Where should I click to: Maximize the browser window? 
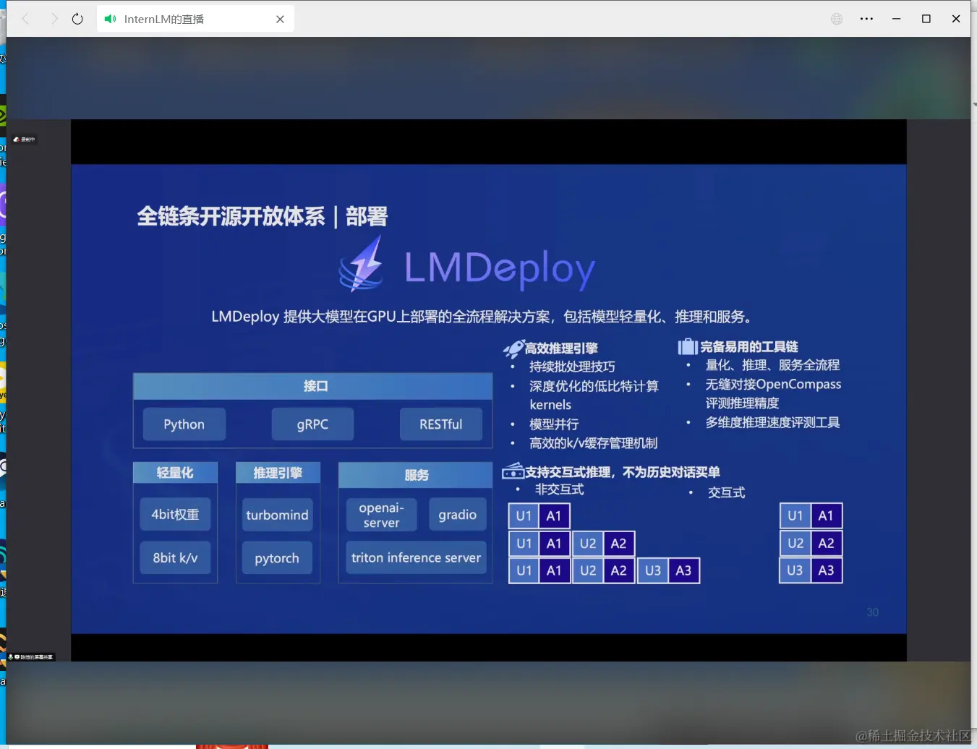(x=926, y=19)
